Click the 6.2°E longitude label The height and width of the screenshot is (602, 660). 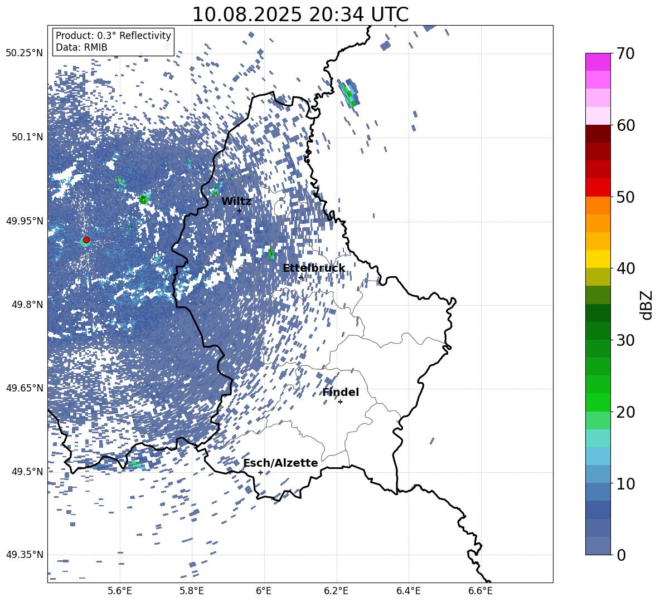(336, 591)
